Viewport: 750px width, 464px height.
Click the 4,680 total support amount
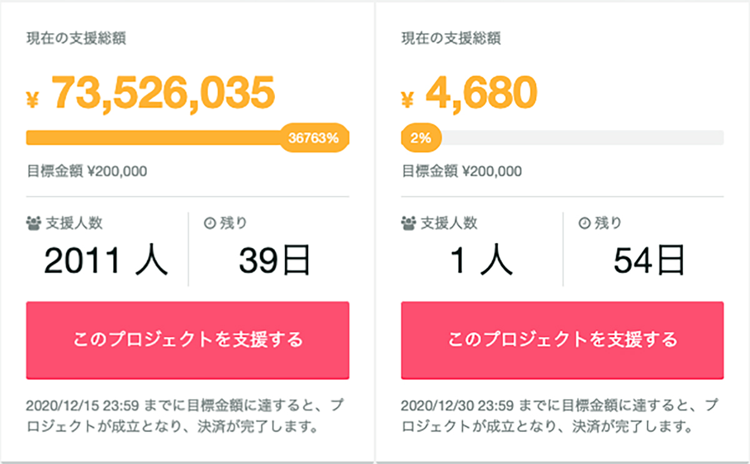(481, 93)
